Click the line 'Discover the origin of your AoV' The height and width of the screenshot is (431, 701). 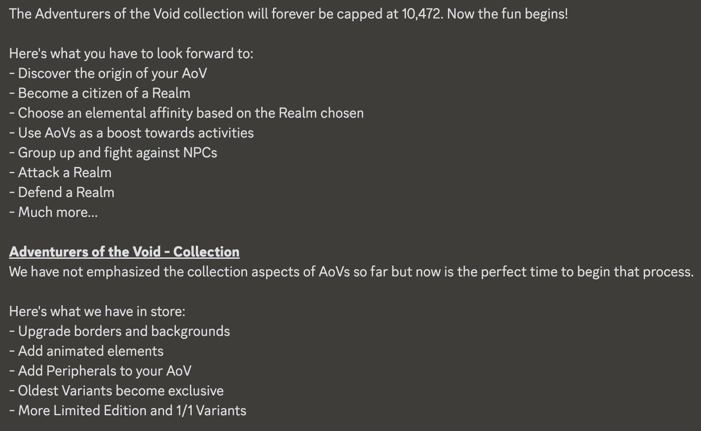(x=108, y=73)
